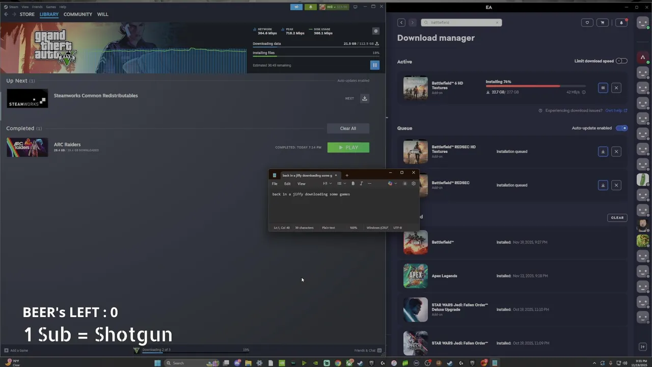Open Windows (CRLF) line ending selector

click(x=377, y=228)
